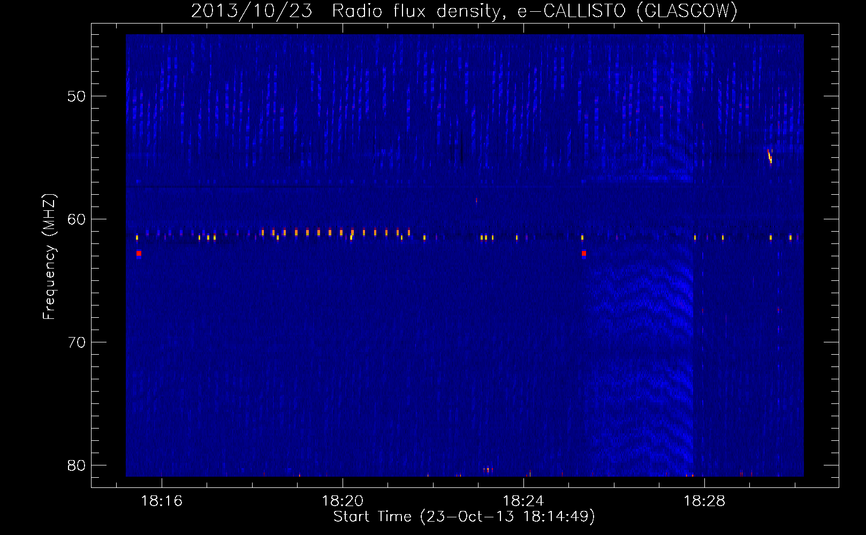Click the 18:20 time tick label
This screenshot has width=866, height=535.
pos(343,501)
